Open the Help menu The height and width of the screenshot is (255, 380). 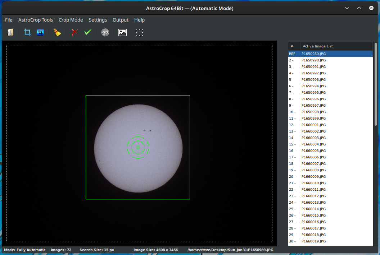[139, 20]
